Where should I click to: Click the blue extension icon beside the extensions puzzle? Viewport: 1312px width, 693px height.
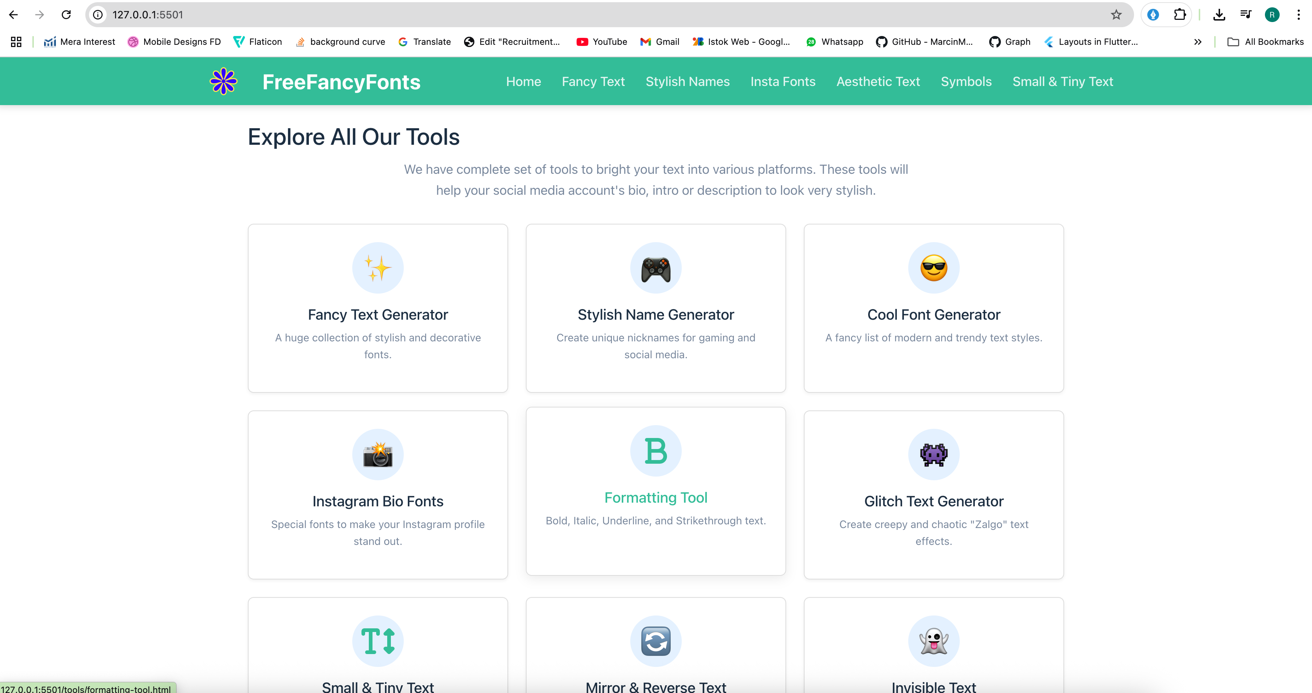click(1154, 15)
